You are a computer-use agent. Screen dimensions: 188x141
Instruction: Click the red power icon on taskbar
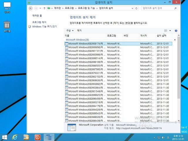(x=38, y=137)
